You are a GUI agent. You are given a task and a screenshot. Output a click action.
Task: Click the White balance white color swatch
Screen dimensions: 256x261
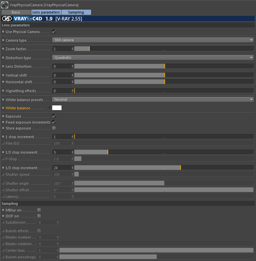[57, 108]
